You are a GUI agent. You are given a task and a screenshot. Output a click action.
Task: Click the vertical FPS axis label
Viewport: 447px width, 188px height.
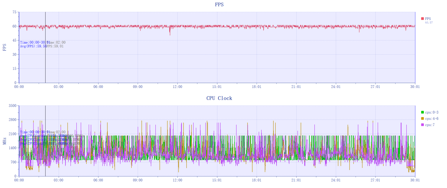pyautogui.click(x=4, y=47)
